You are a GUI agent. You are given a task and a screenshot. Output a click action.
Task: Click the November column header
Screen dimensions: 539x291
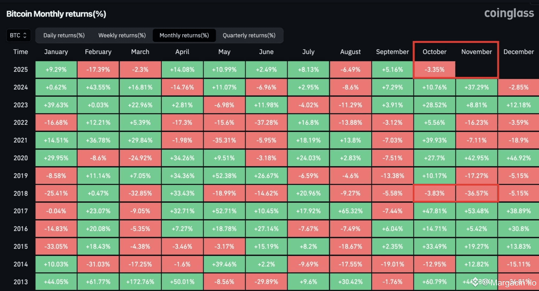[476, 52]
